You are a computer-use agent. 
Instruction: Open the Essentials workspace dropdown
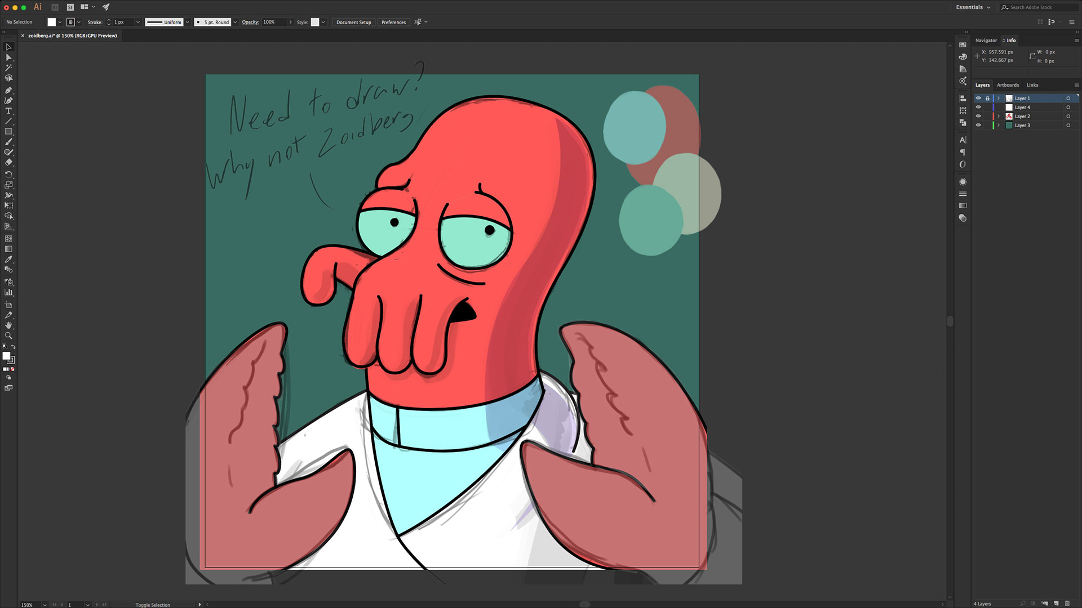(973, 7)
